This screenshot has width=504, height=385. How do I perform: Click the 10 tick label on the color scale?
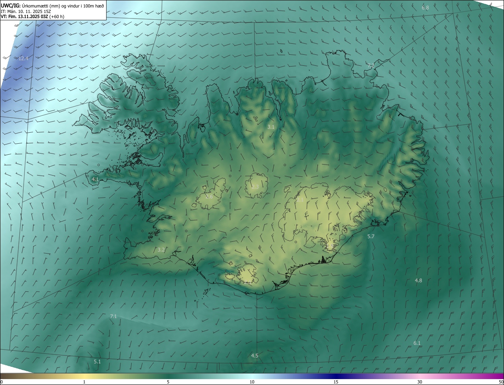tap(252, 382)
